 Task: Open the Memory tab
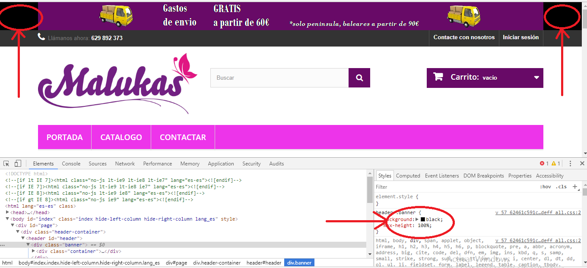click(x=190, y=164)
